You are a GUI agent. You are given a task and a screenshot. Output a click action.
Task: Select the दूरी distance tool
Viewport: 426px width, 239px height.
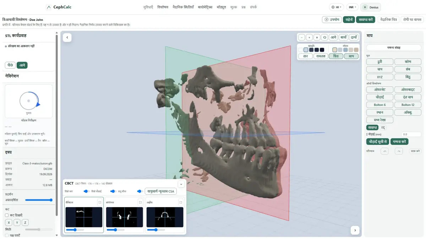click(380, 62)
